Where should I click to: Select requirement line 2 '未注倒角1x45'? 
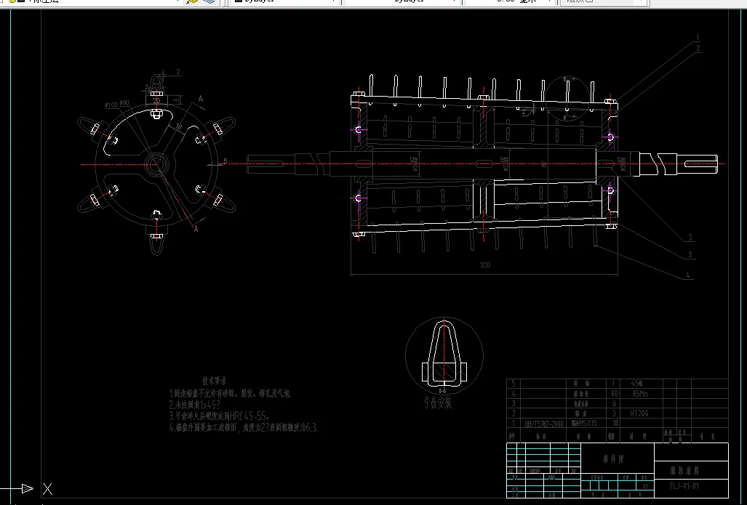pos(194,405)
